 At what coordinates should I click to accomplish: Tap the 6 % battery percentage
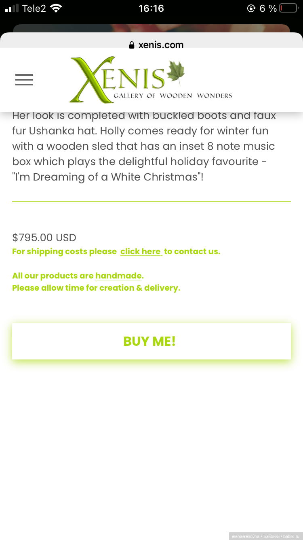pos(268,8)
